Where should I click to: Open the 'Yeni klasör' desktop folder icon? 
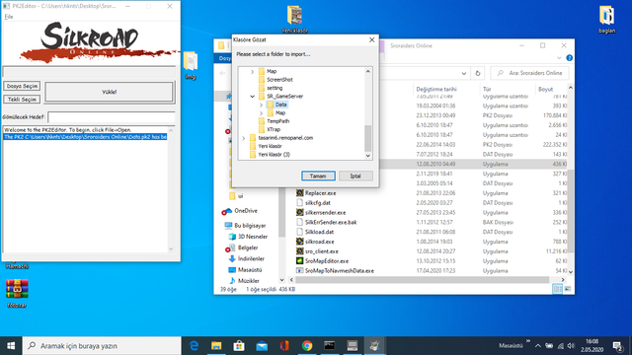[x=294, y=19]
